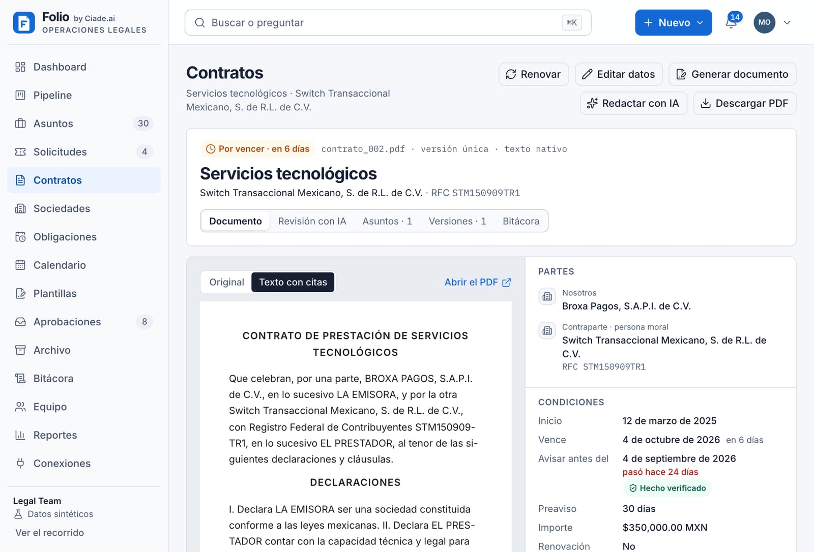Click the Legal Team workspace label
This screenshot has height=552, width=814.
(x=37, y=501)
